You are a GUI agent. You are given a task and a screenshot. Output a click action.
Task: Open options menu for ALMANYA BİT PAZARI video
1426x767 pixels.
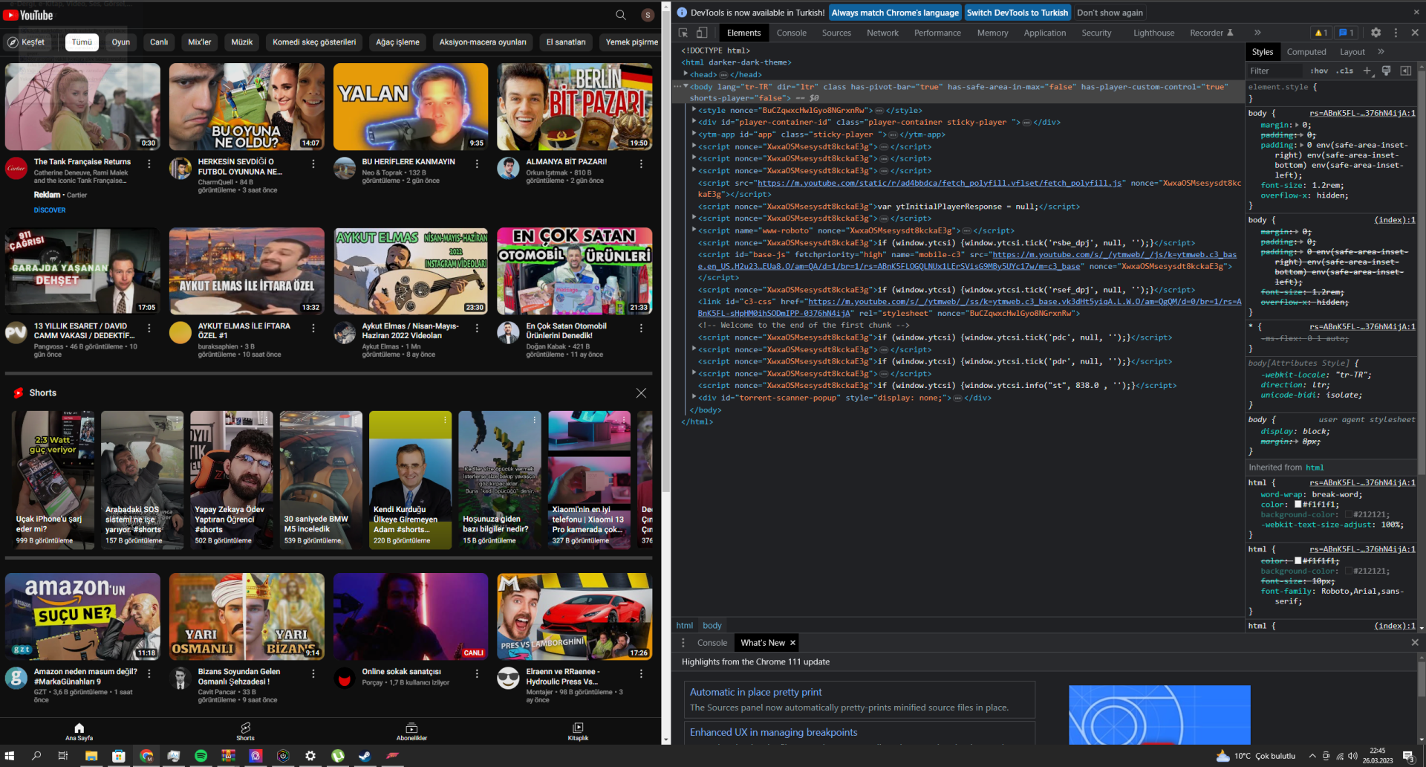(x=641, y=164)
